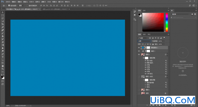
Task: Open the Layers panel flyout menu
Action: (168, 34)
